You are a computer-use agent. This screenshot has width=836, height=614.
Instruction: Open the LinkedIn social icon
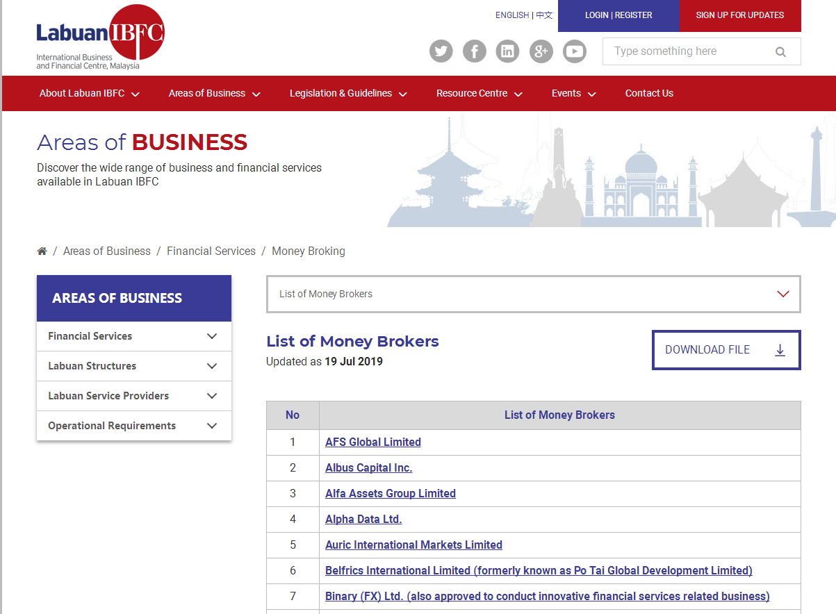pos(507,51)
